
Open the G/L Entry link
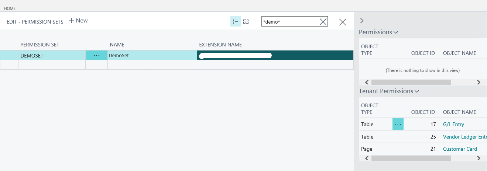(x=453, y=125)
